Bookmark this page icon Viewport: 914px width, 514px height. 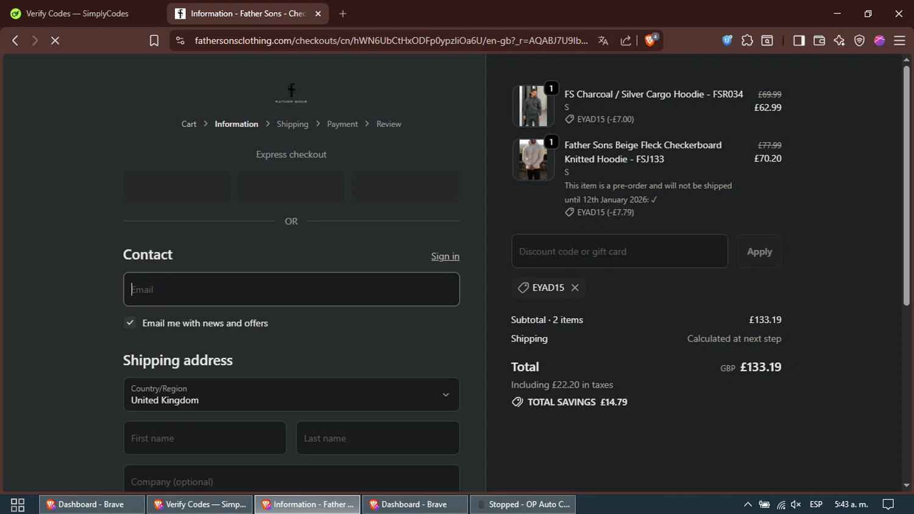154,40
